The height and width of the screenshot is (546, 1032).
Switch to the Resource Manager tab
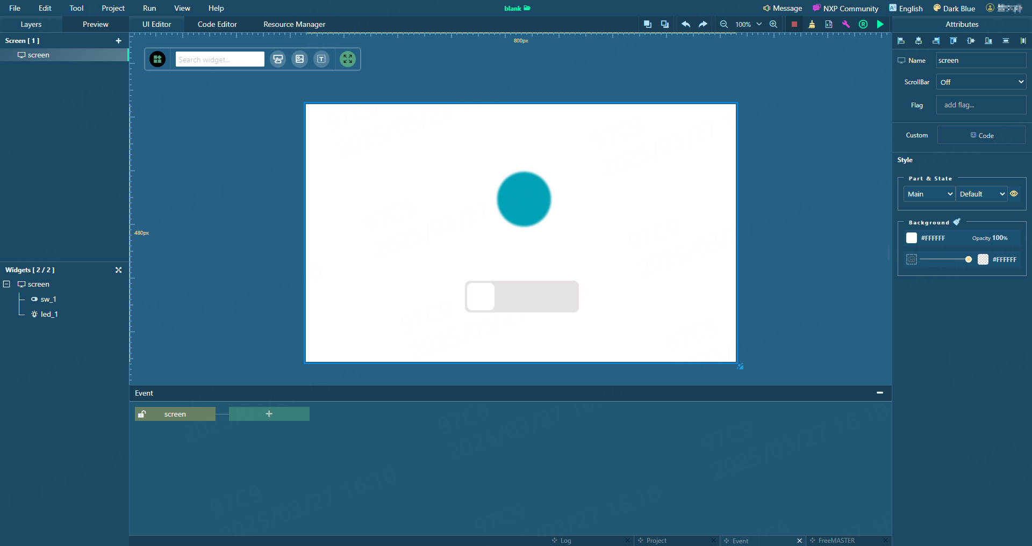295,24
